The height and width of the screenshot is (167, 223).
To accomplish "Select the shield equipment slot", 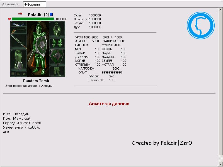I will click(x=57, y=57).
